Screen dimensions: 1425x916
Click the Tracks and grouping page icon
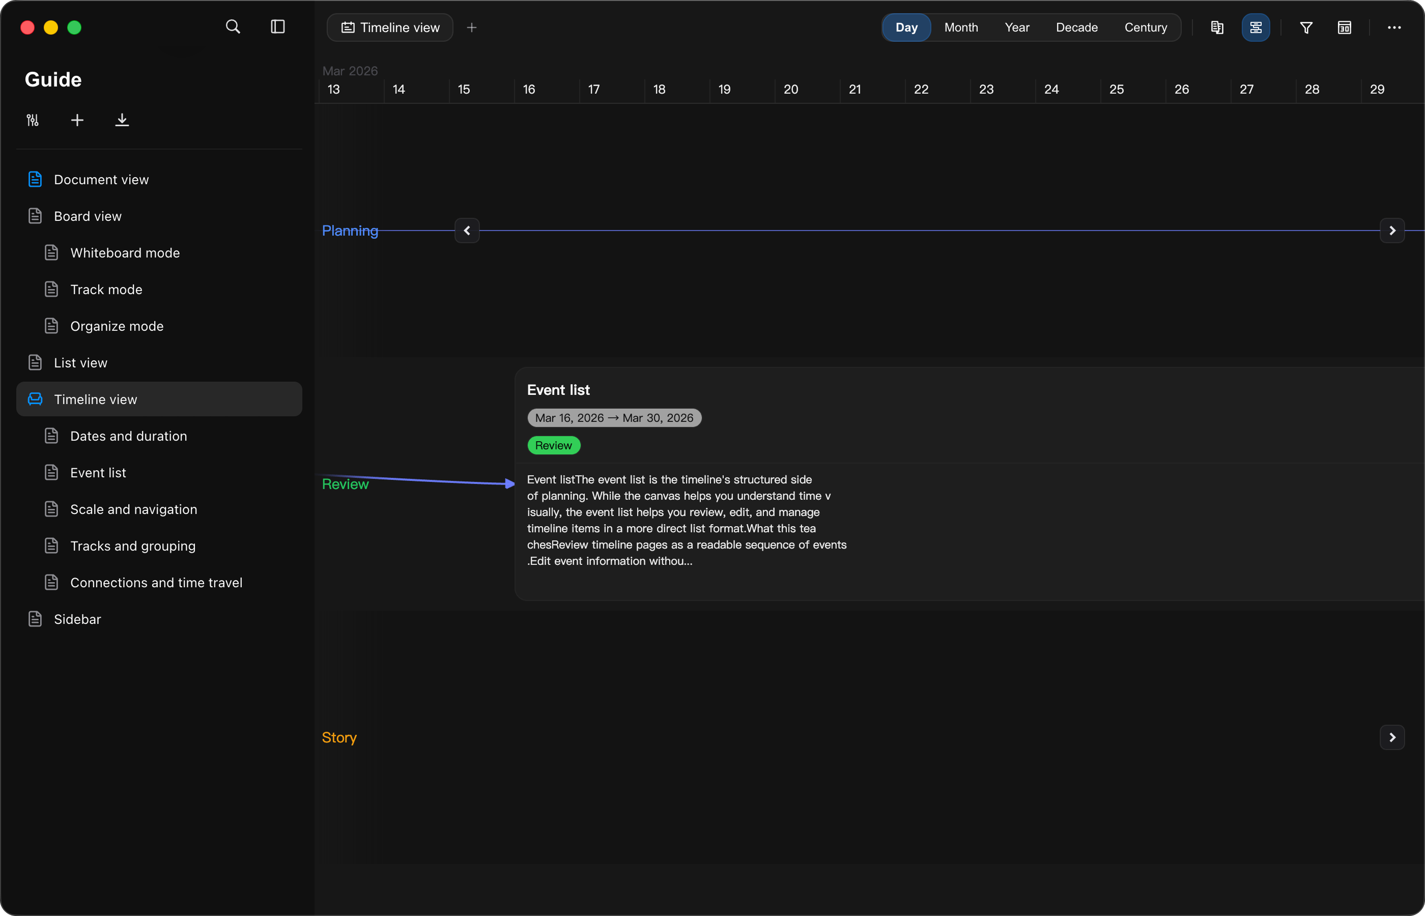[x=52, y=546]
